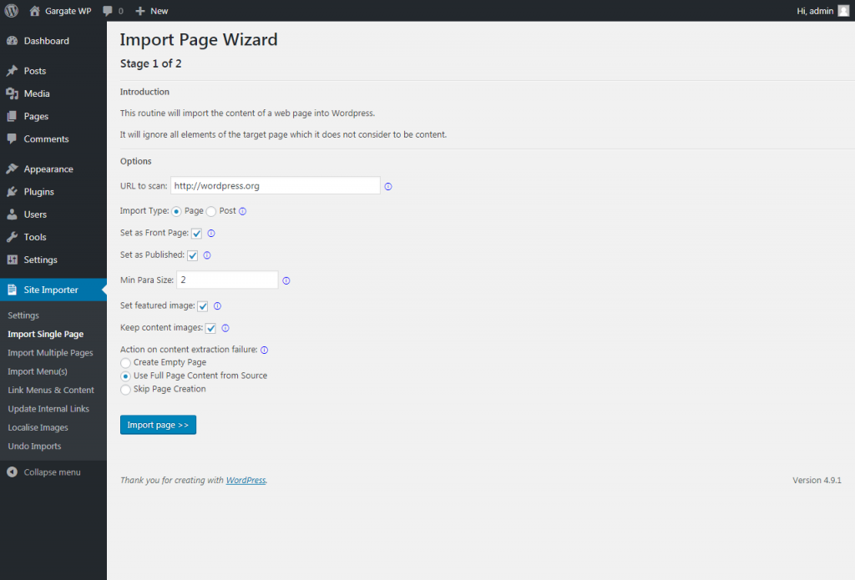Open the Site Importer Settings submenu

coord(23,315)
